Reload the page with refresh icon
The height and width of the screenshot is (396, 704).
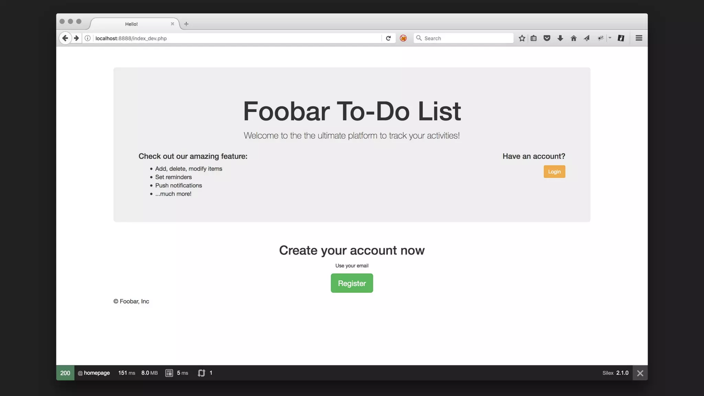point(388,38)
